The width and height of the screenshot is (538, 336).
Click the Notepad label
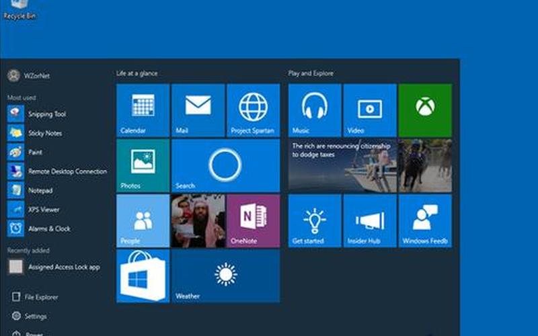pos(40,191)
